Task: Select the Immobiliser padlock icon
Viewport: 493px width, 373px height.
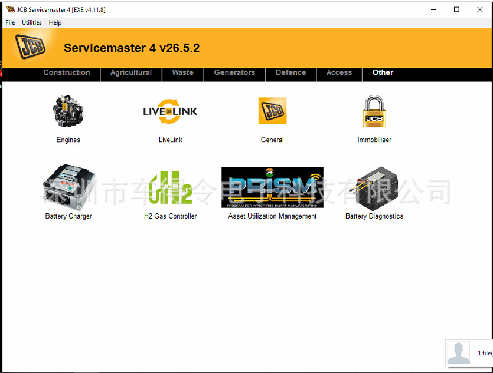Action: pyautogui.click(x=374, y=111)
